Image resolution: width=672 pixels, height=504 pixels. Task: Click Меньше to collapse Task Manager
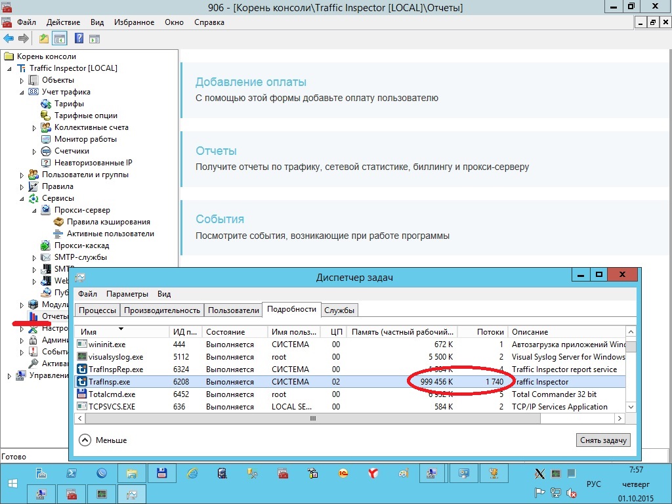point(103,440)
